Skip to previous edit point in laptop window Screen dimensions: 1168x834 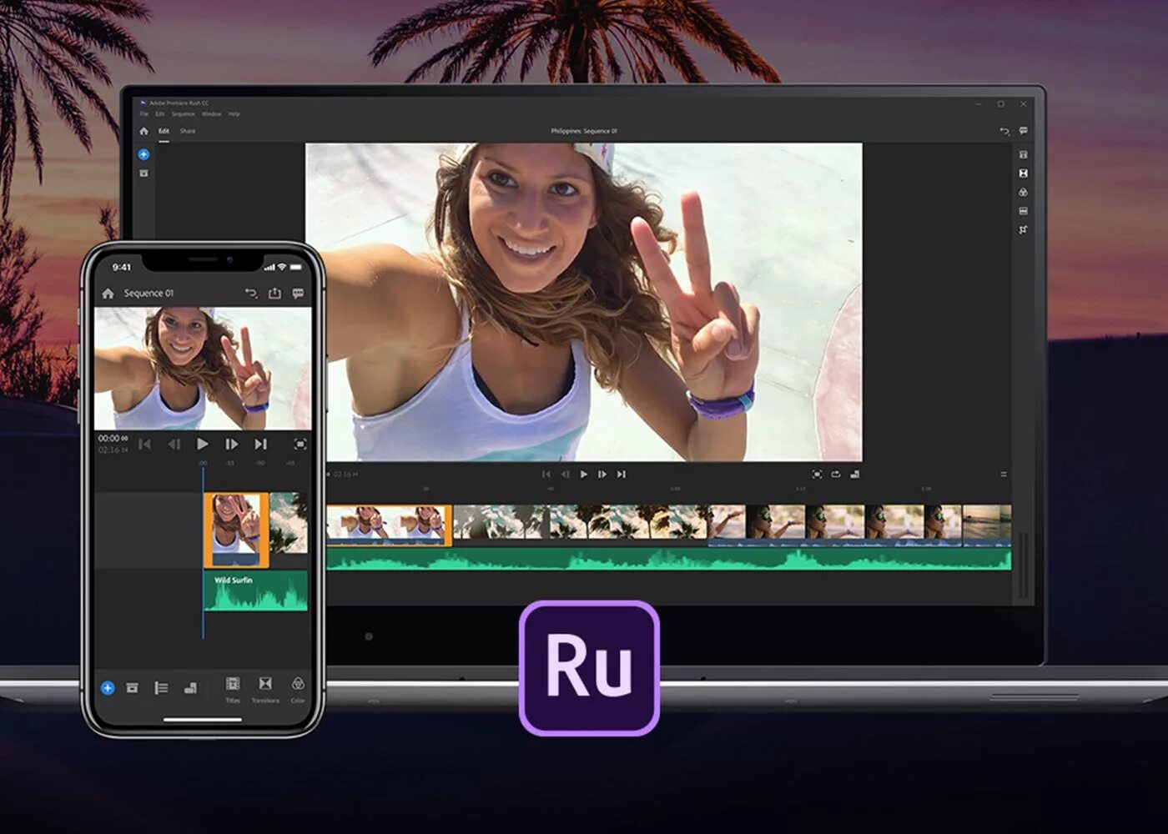tap(546, 475)
